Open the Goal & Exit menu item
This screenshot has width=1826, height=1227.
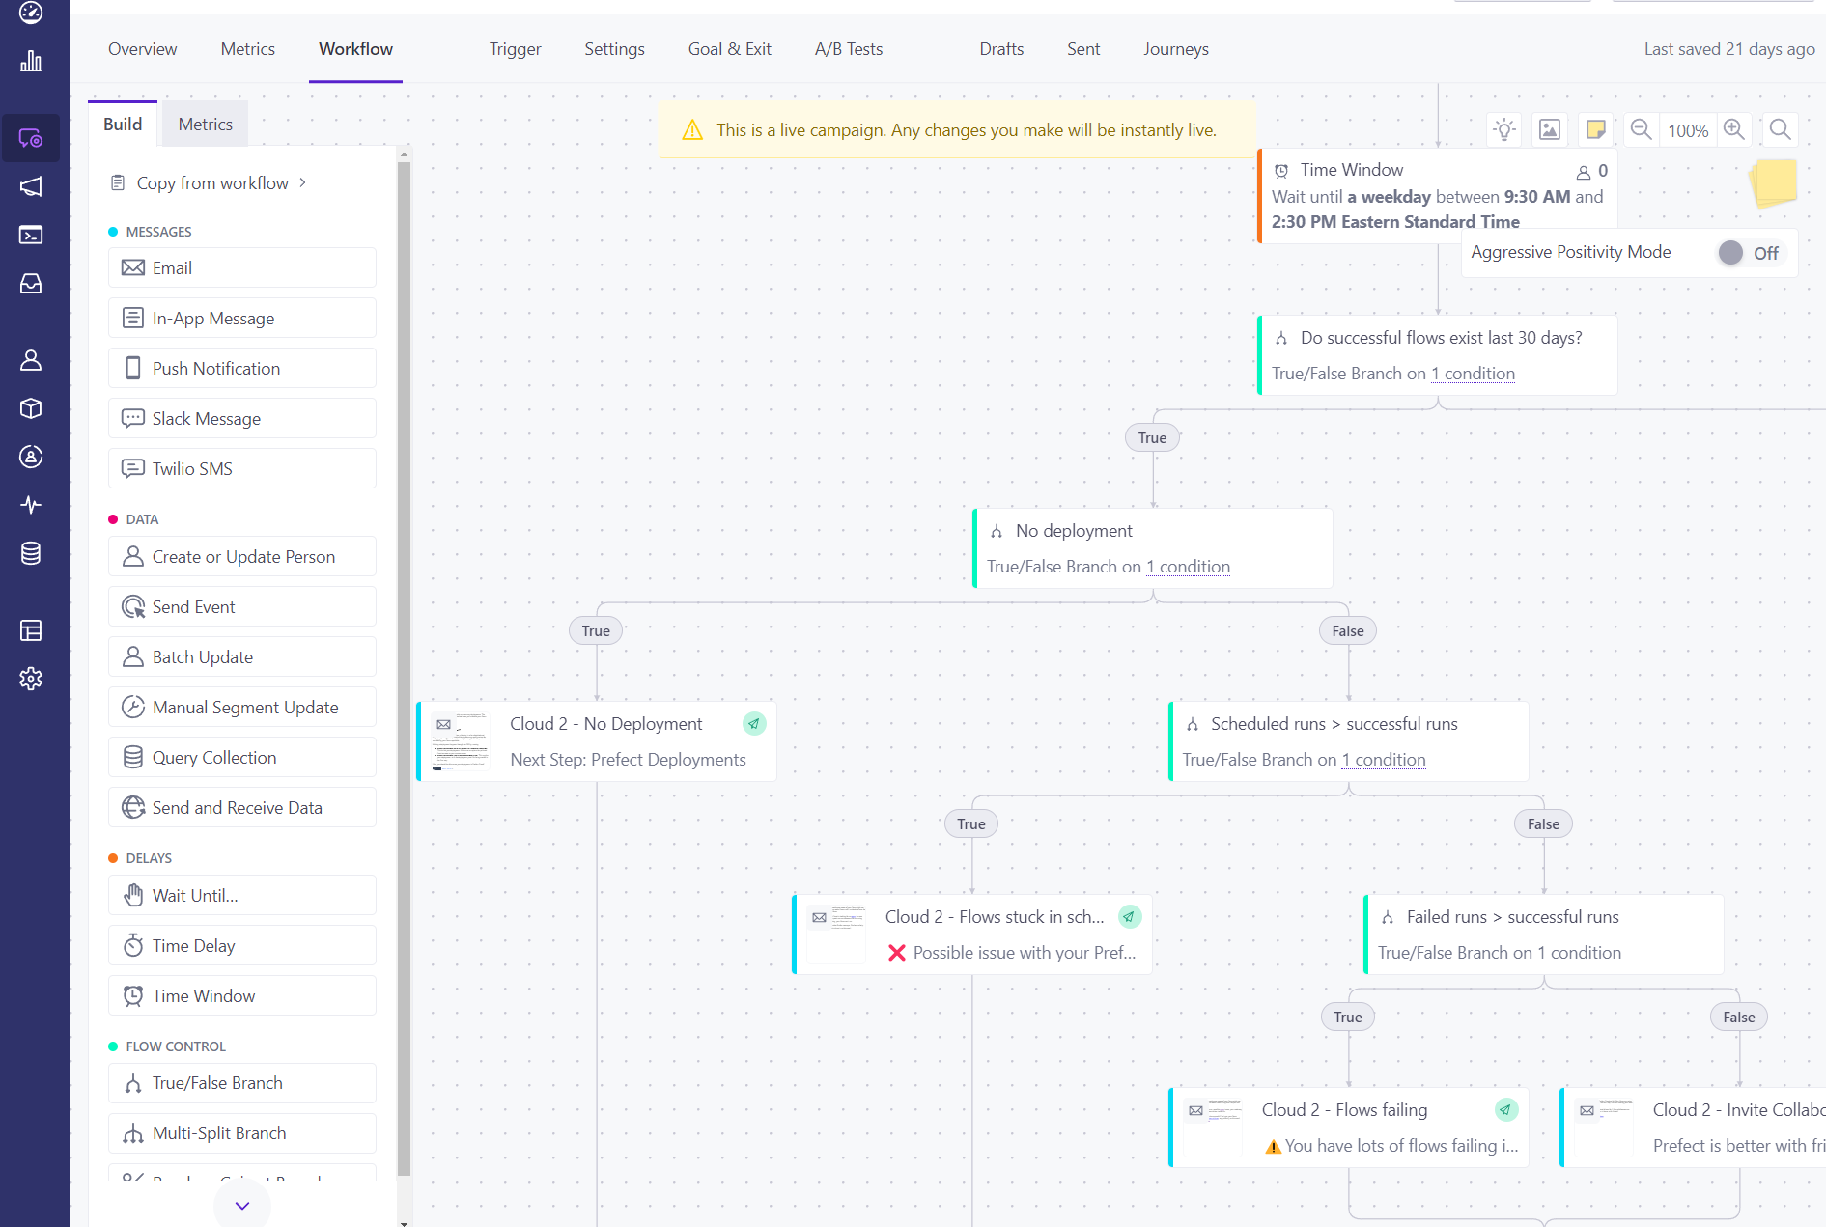(729, 49)
